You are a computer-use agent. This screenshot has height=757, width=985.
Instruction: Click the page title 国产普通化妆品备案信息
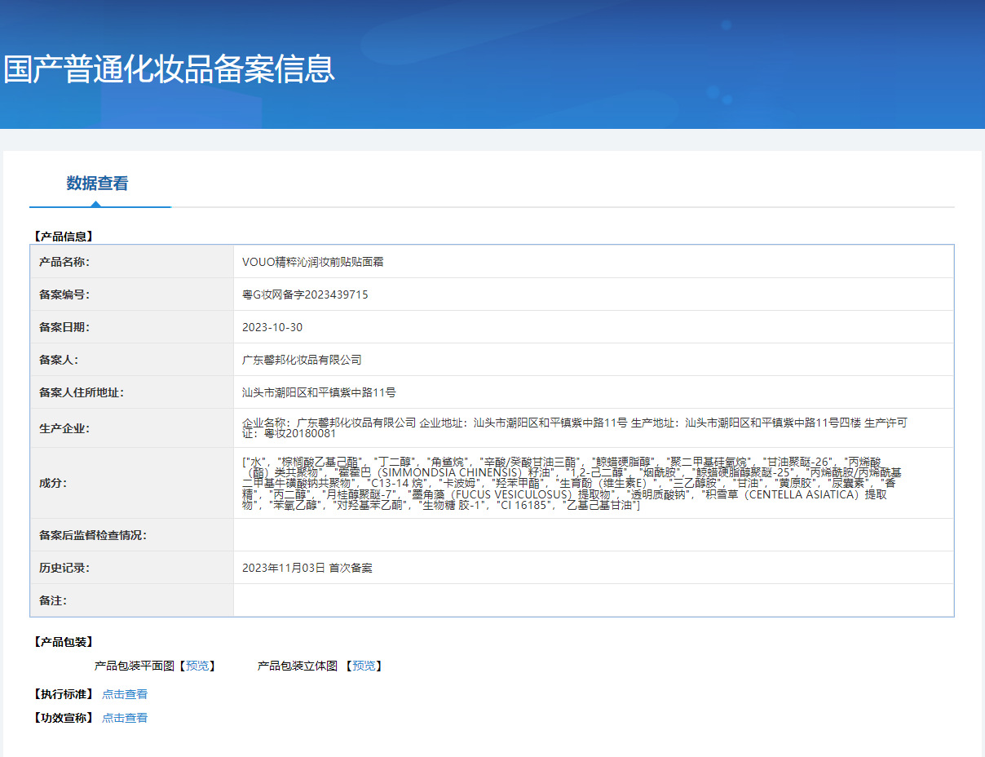click(169, 69)
